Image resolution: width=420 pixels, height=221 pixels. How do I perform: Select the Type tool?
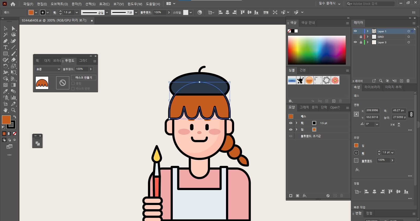[5, 47]
